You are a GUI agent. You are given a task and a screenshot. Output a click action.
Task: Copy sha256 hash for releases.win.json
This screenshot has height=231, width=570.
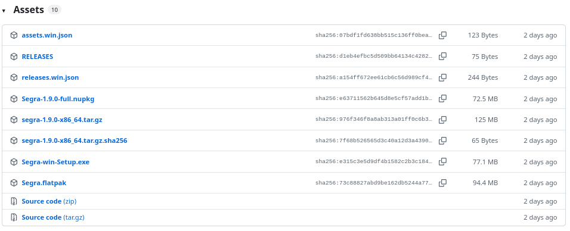(442, 77)
